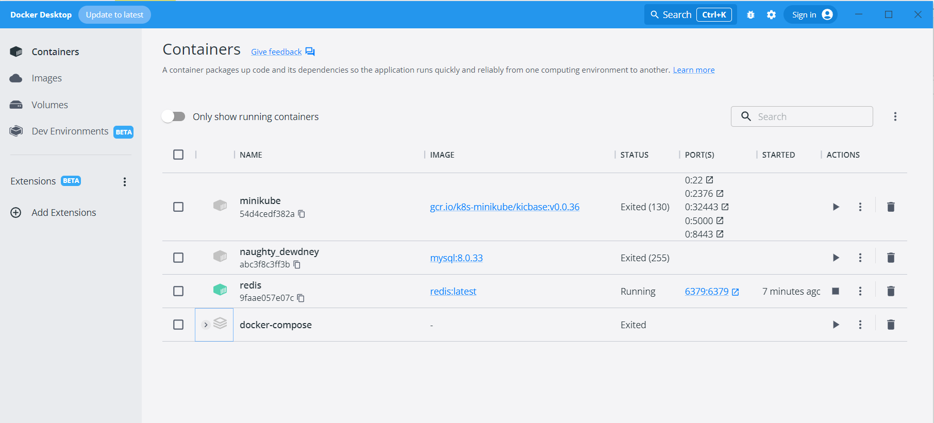The height and width of the screenshot is (423, 934).
Task: Click the minikube container status icon
Action: tap(220, 206)
